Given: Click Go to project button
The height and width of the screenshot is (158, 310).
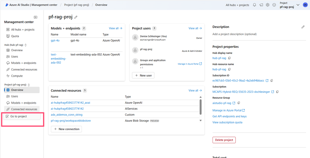Looking at the screenshot, I should tap(22, 116).
